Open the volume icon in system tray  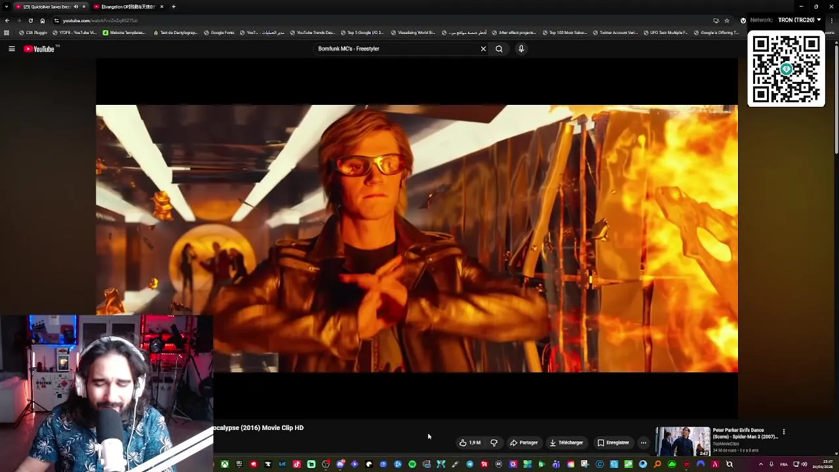(x=805, y=464)
